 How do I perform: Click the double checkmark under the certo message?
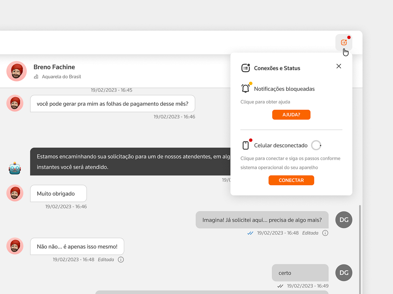(x=281, y=286)
